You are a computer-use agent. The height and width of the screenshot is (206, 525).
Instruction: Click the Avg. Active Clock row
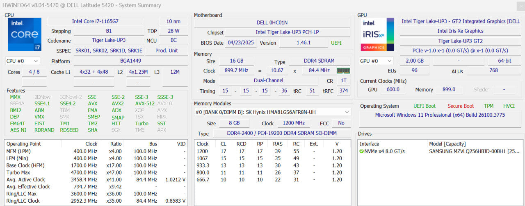click(96, 179)
